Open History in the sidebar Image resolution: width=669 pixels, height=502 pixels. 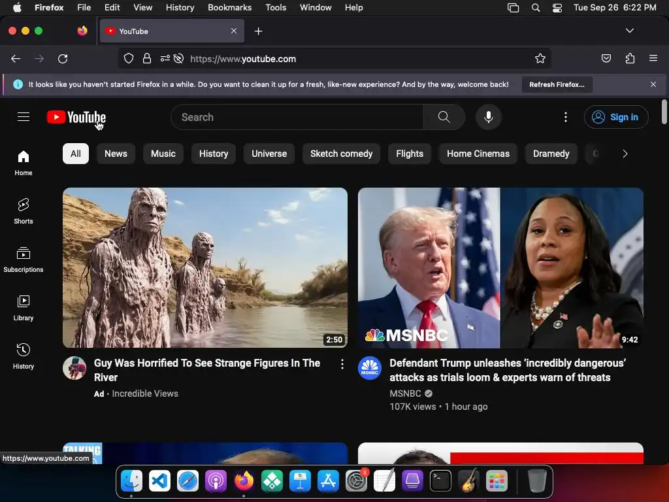pyautogui.click(x=24, y=356)
